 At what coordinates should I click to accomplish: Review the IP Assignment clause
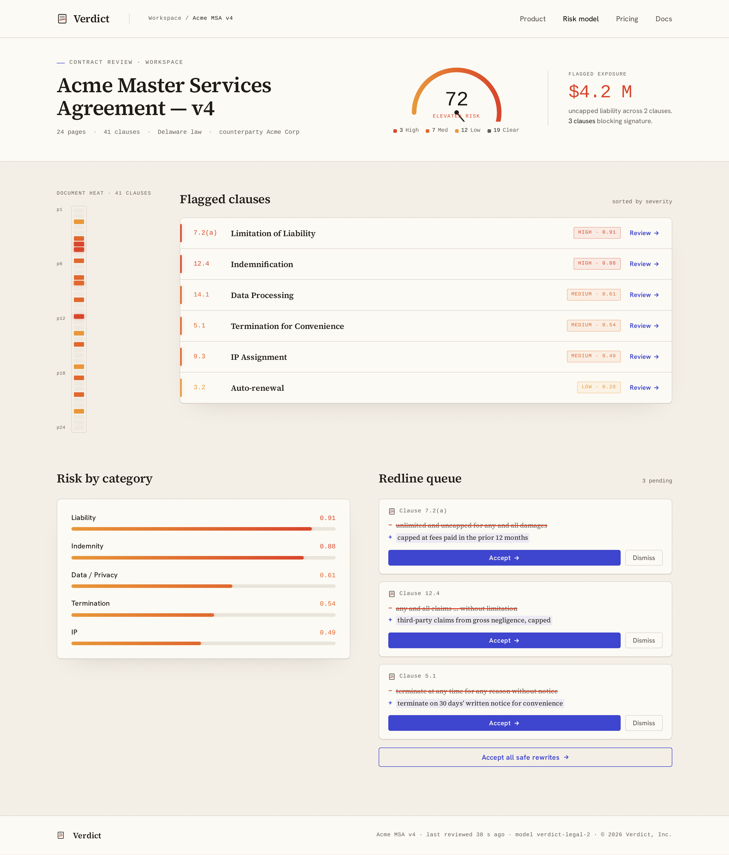click(x=644, y=357)
